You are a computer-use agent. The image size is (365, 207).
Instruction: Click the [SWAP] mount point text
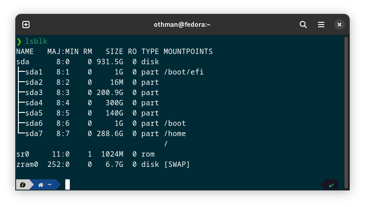(177, 165)
